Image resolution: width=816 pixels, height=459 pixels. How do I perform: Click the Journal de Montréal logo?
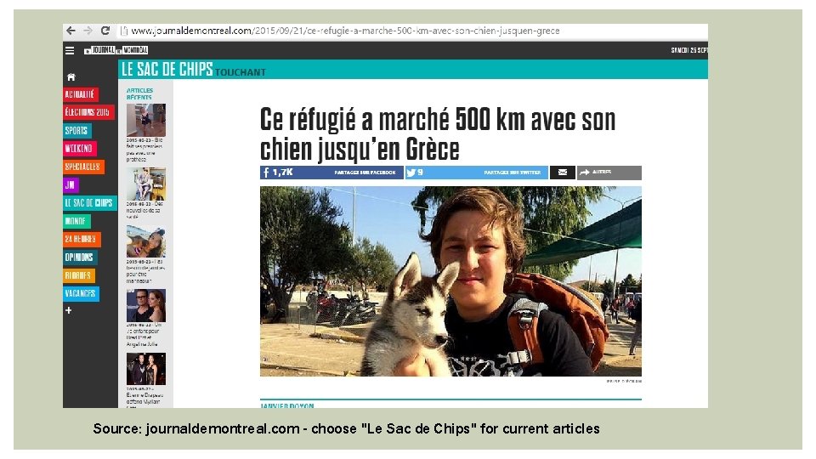point(116,50)
